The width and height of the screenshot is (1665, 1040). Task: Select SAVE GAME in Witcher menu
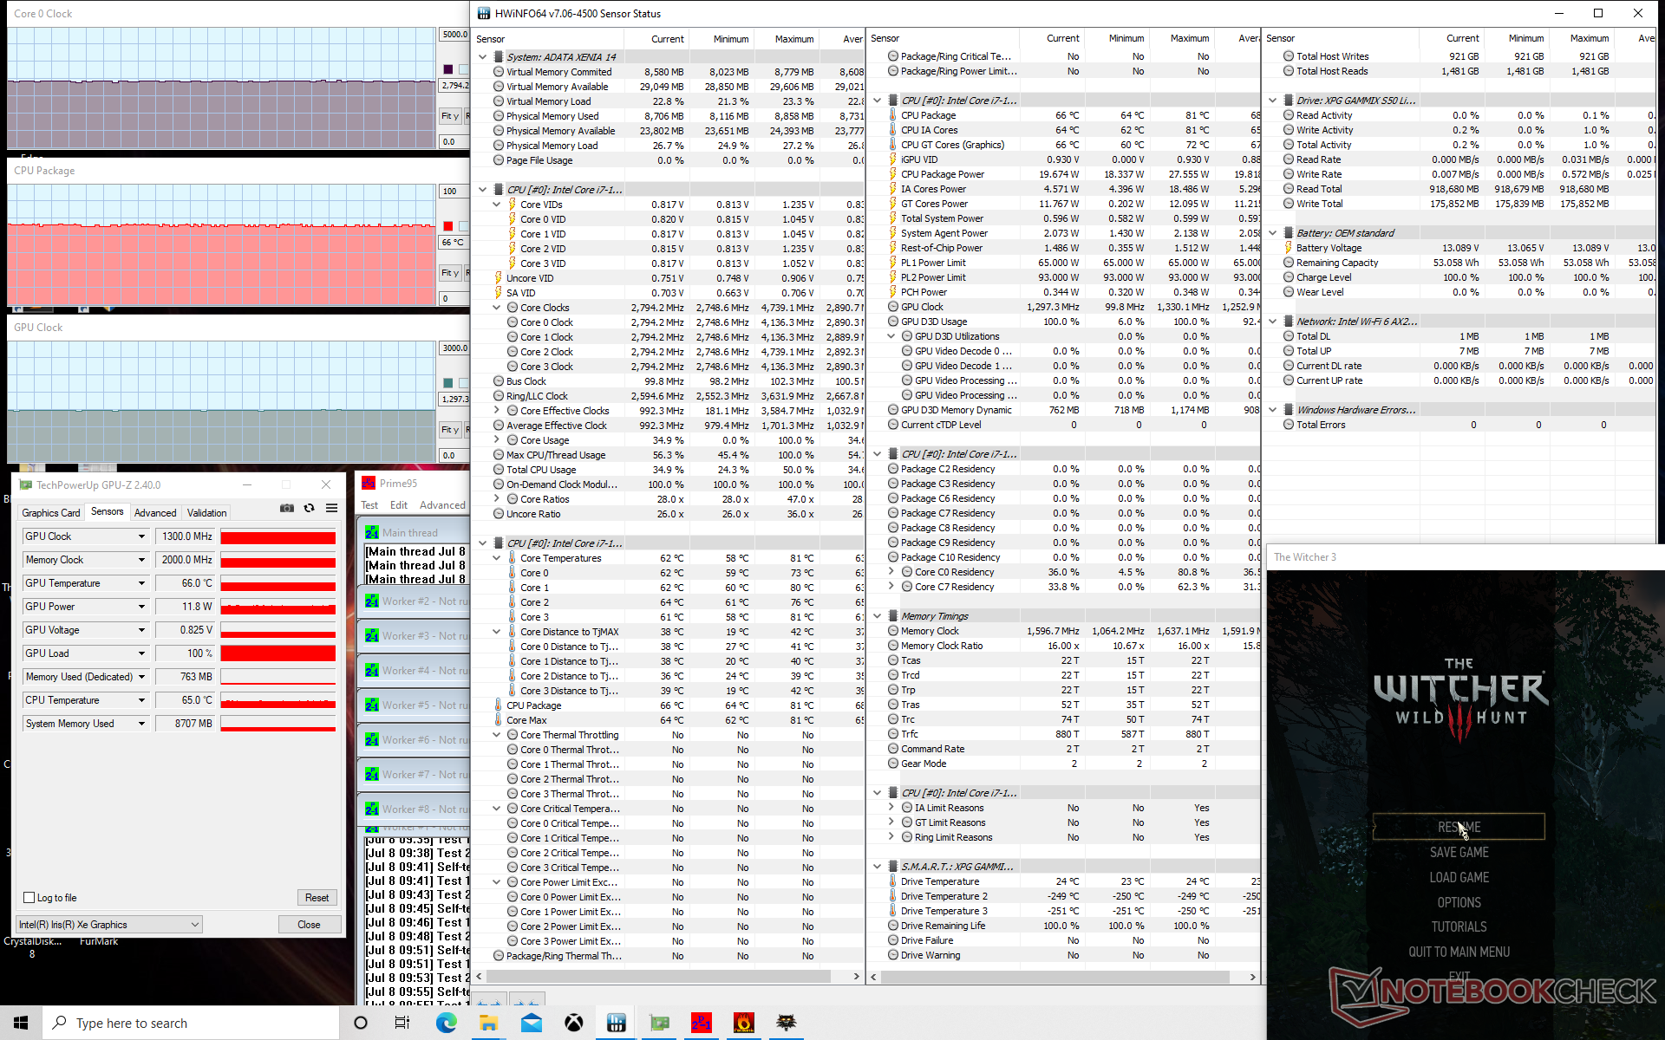coord(1459,852)
